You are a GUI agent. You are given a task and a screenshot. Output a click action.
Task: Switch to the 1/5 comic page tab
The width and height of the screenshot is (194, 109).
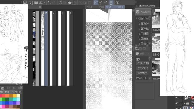[94, 7]
